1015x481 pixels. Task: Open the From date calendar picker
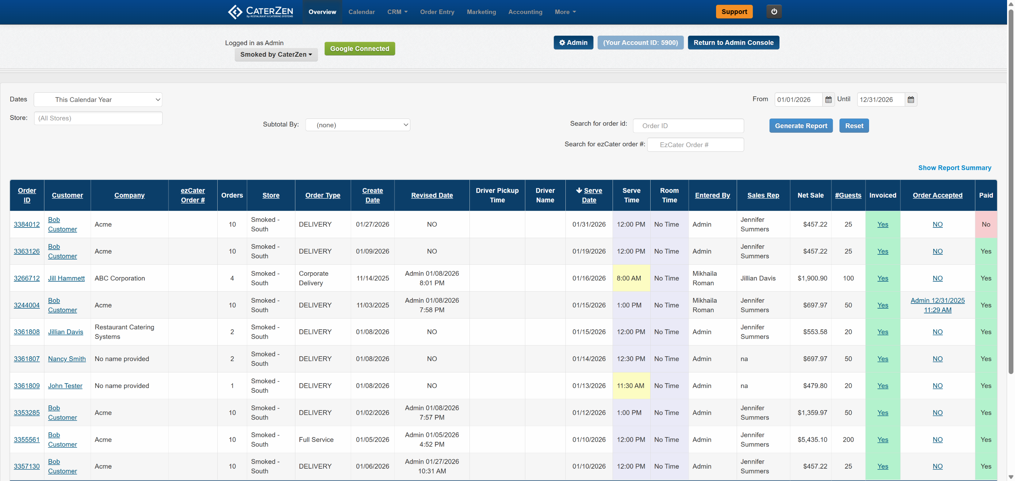pyautogui.click(x=828, y=99)
